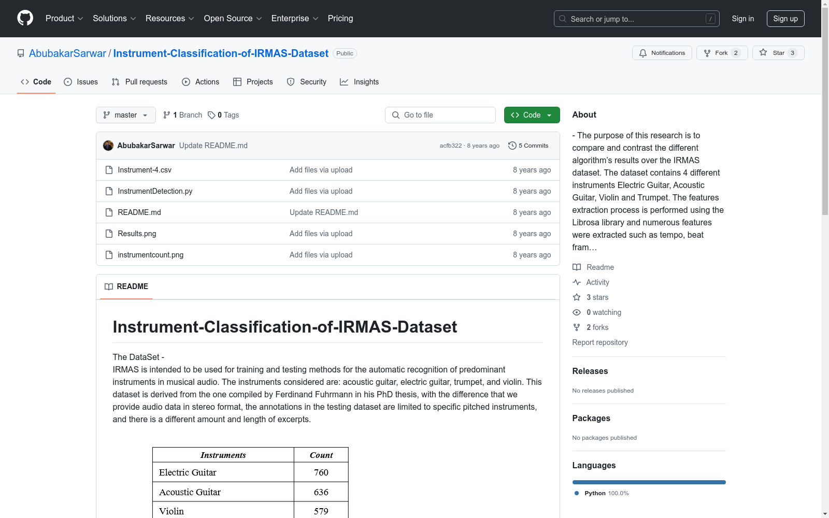Screen dimensions: 829x518
Task: Click the search magnifier icon in header
Action: tap(563, 19)
